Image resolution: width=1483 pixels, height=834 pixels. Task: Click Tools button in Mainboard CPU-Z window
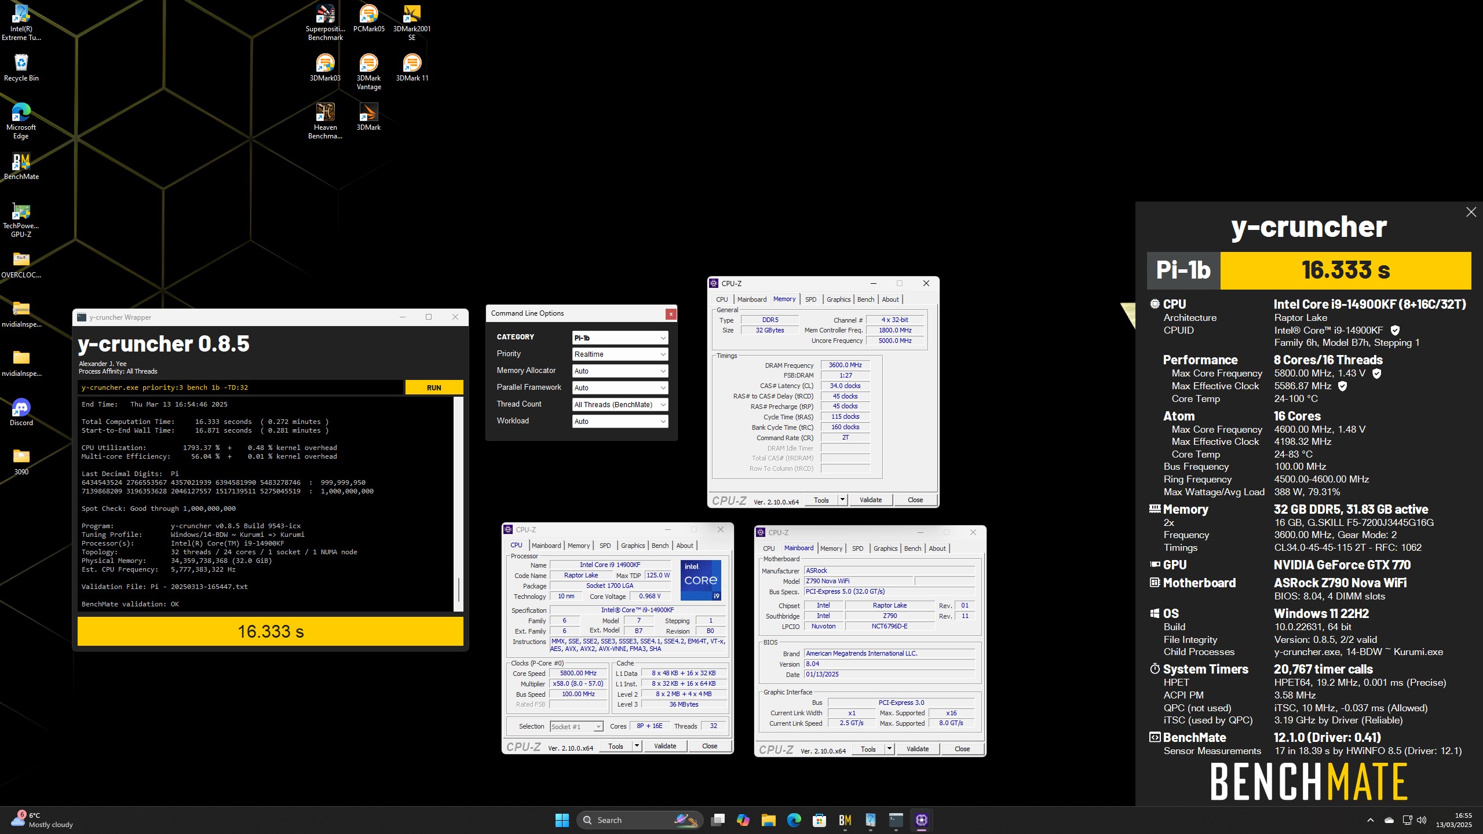click(x=868, y=749)
